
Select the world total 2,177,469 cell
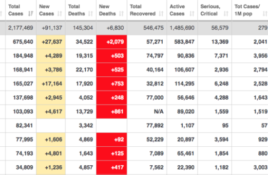coord(20,28)
